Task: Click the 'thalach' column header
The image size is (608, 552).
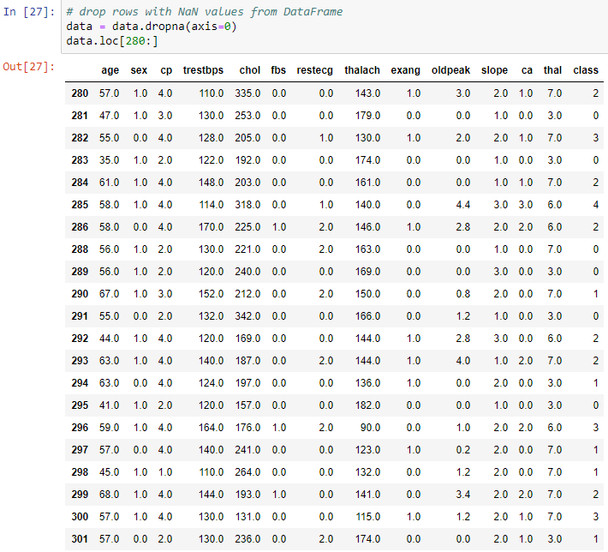Action: tap(362, 70)
